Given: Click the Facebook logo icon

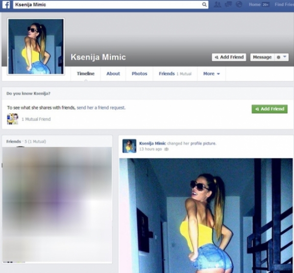Looking at the screenshot, I should click(x=6, y=4).
